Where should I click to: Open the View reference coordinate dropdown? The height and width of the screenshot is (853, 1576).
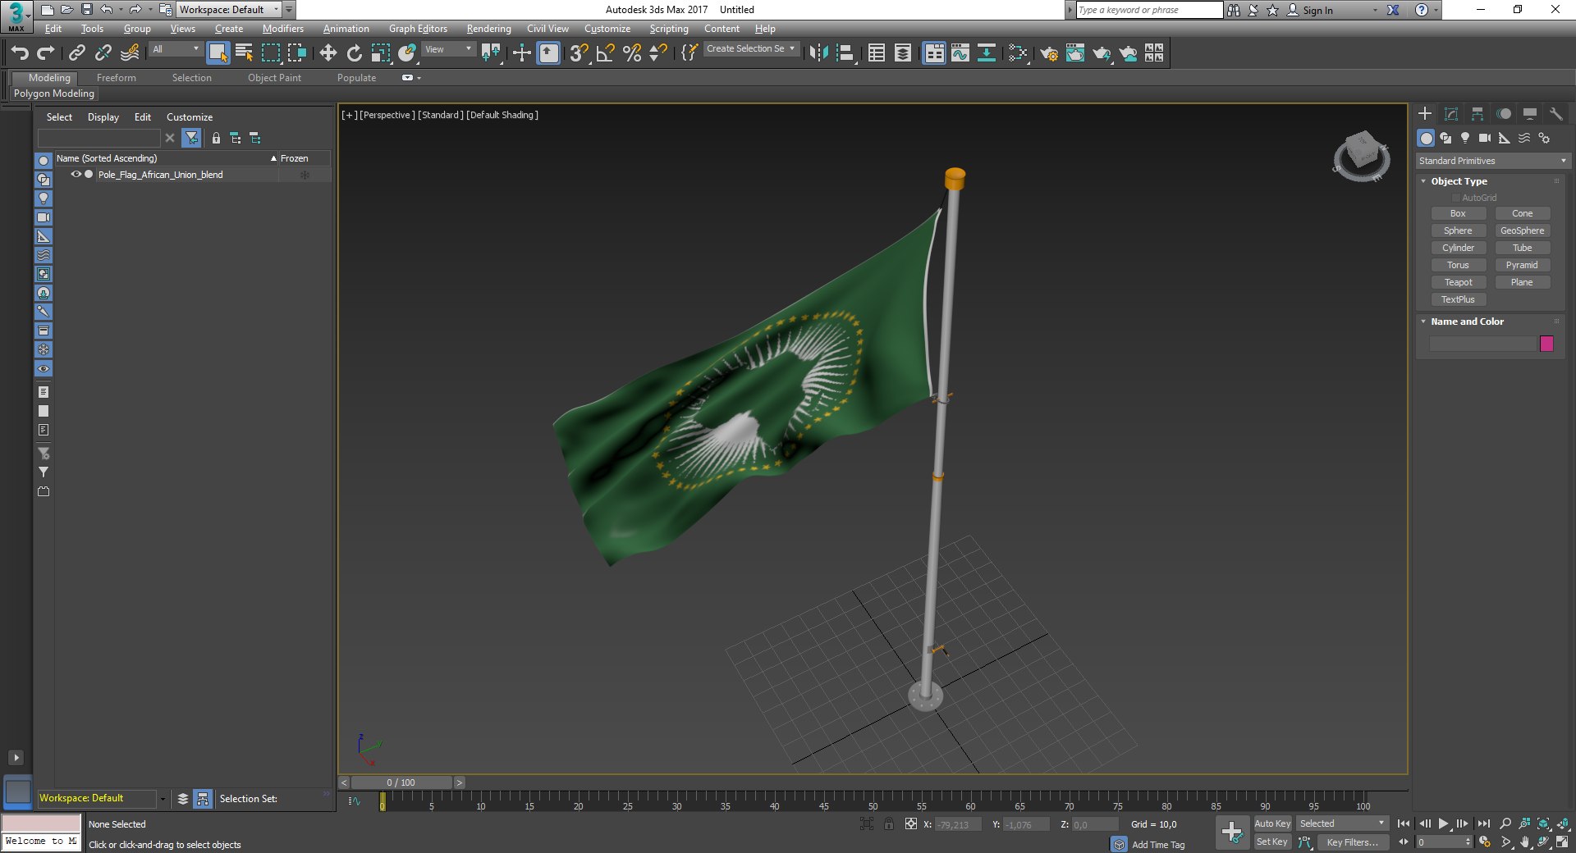448,49
